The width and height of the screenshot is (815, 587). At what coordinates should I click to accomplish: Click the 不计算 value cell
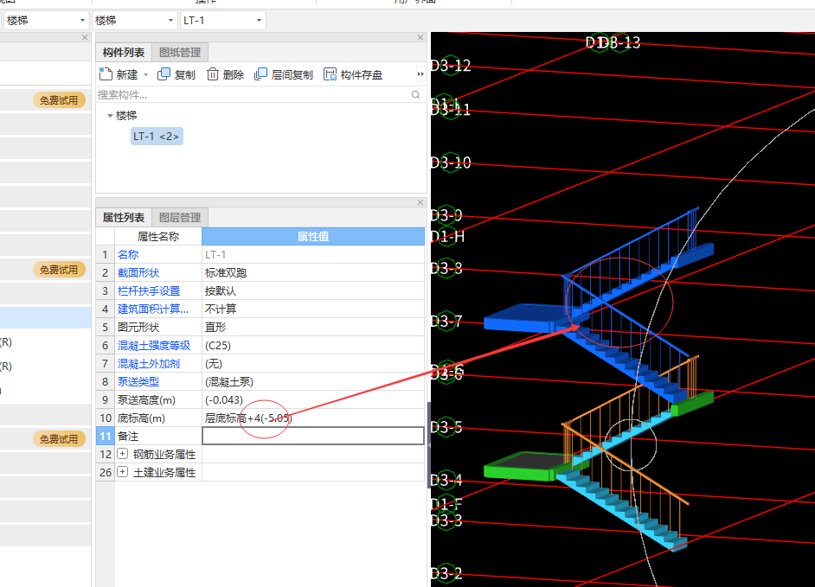[313, 309]
